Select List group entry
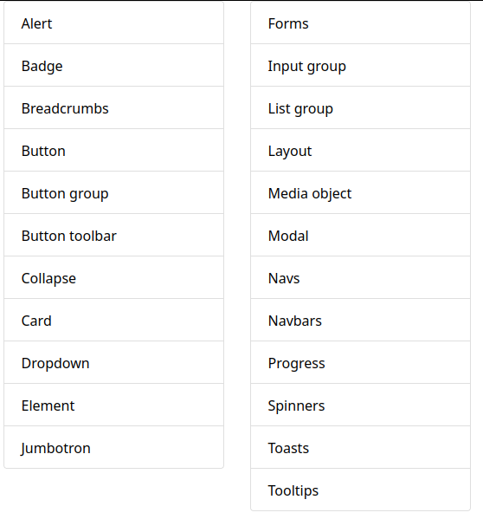 coord(360,107)
